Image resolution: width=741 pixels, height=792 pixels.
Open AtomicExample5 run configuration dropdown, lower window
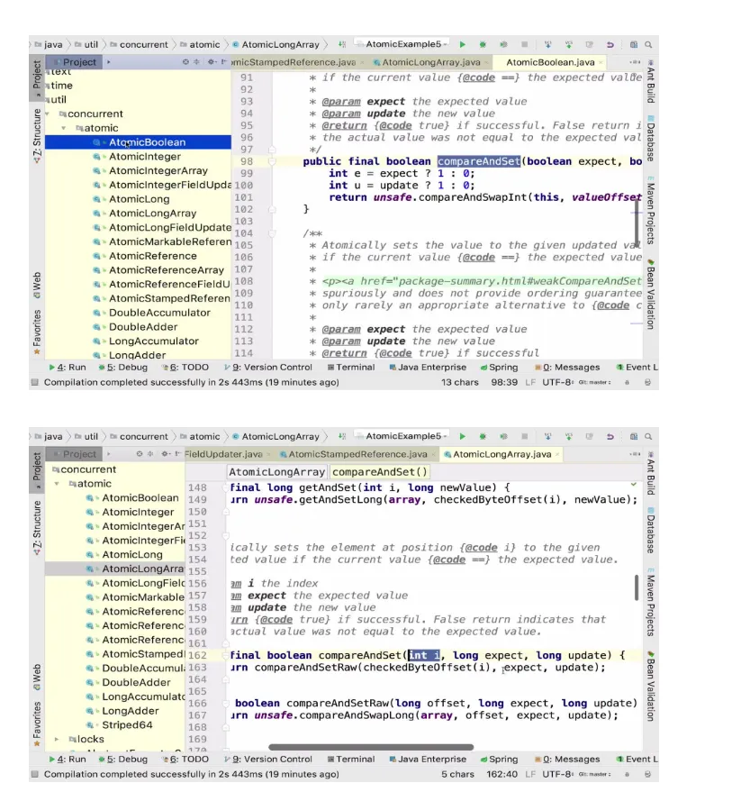(402, 436)
